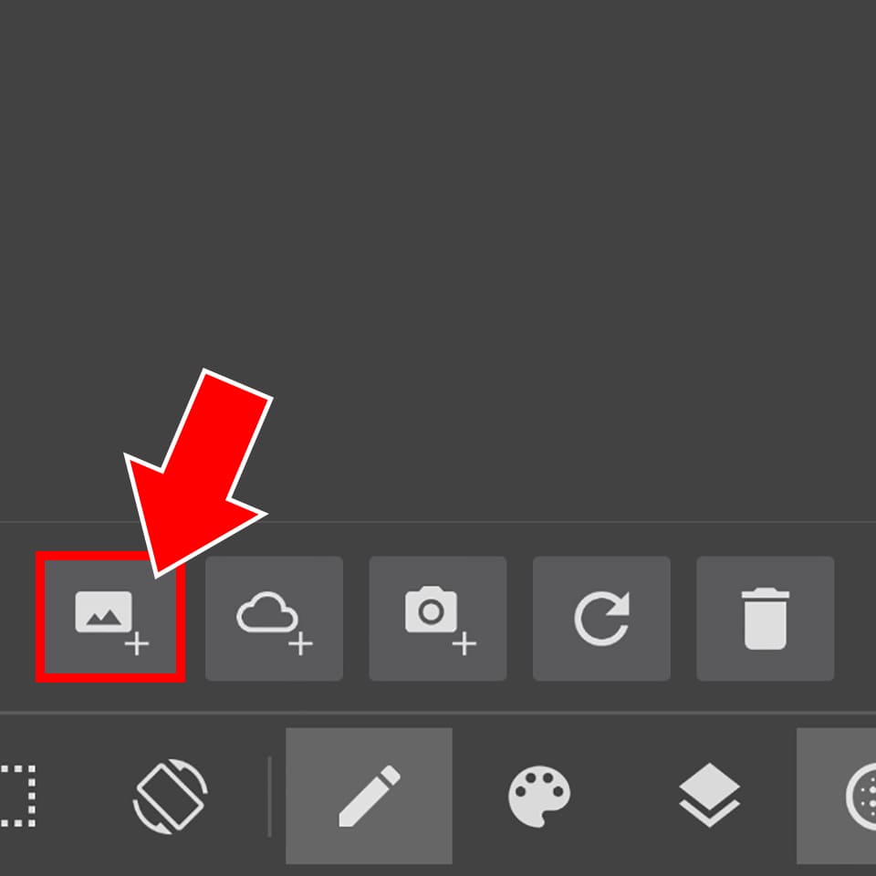
Task: Click the painter's palette icon
Action: (539, 796)
